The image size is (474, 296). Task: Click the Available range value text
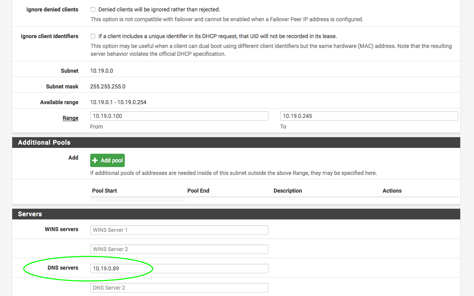click(118, 102)
